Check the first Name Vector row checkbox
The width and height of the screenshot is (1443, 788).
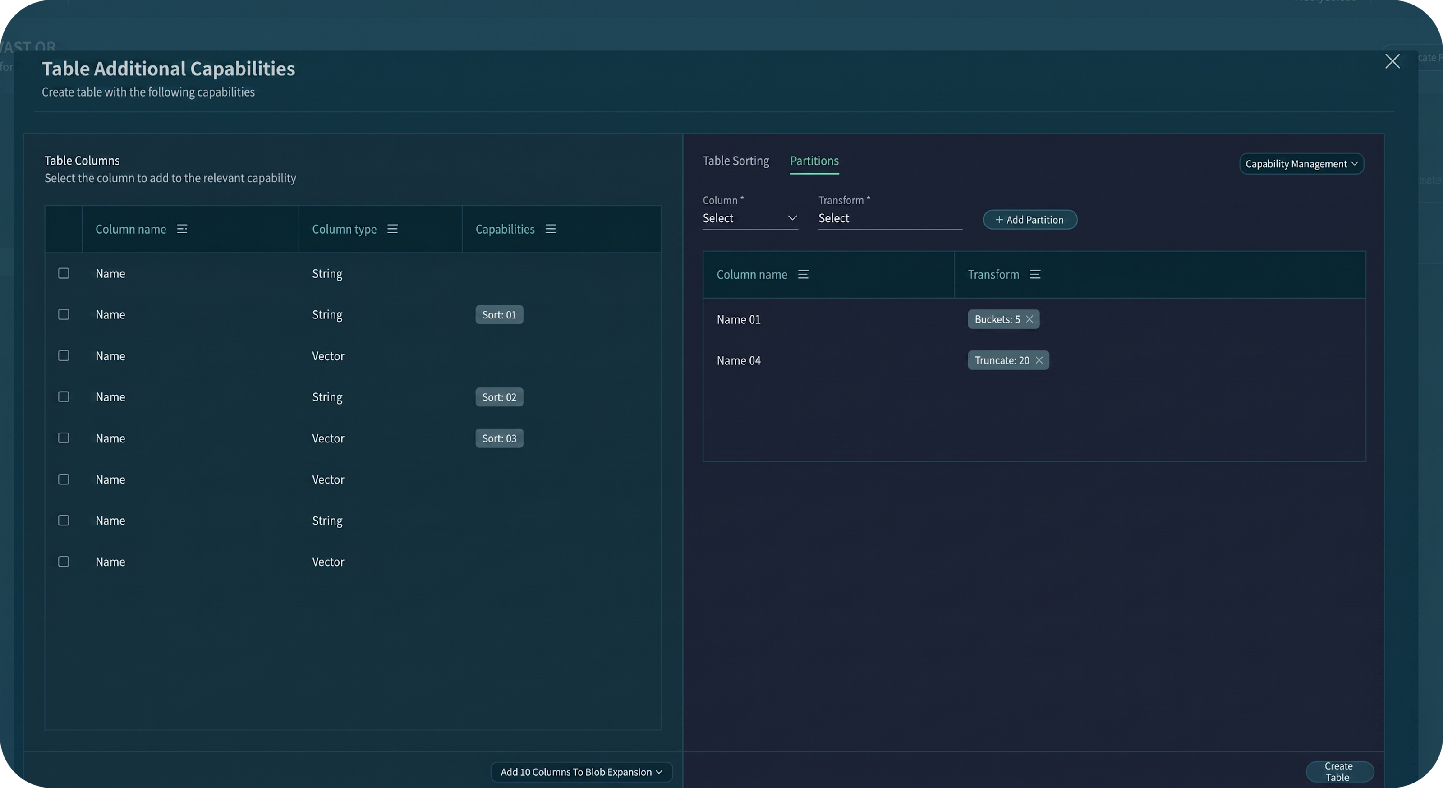click(x=64, y=356)
